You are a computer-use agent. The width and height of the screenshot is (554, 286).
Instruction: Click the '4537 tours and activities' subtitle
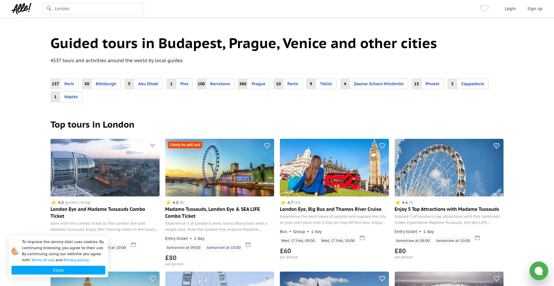[117, 60]
